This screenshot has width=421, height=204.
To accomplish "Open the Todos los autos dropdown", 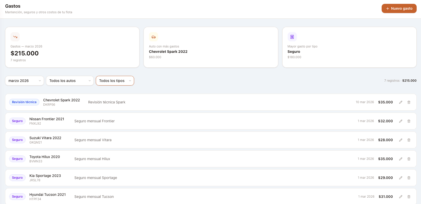I will 70,81.
